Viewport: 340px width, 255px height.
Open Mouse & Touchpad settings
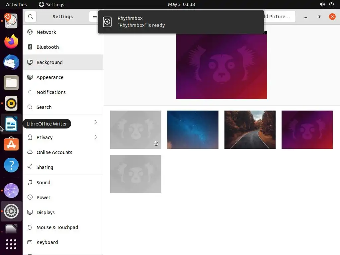point(63,227)
